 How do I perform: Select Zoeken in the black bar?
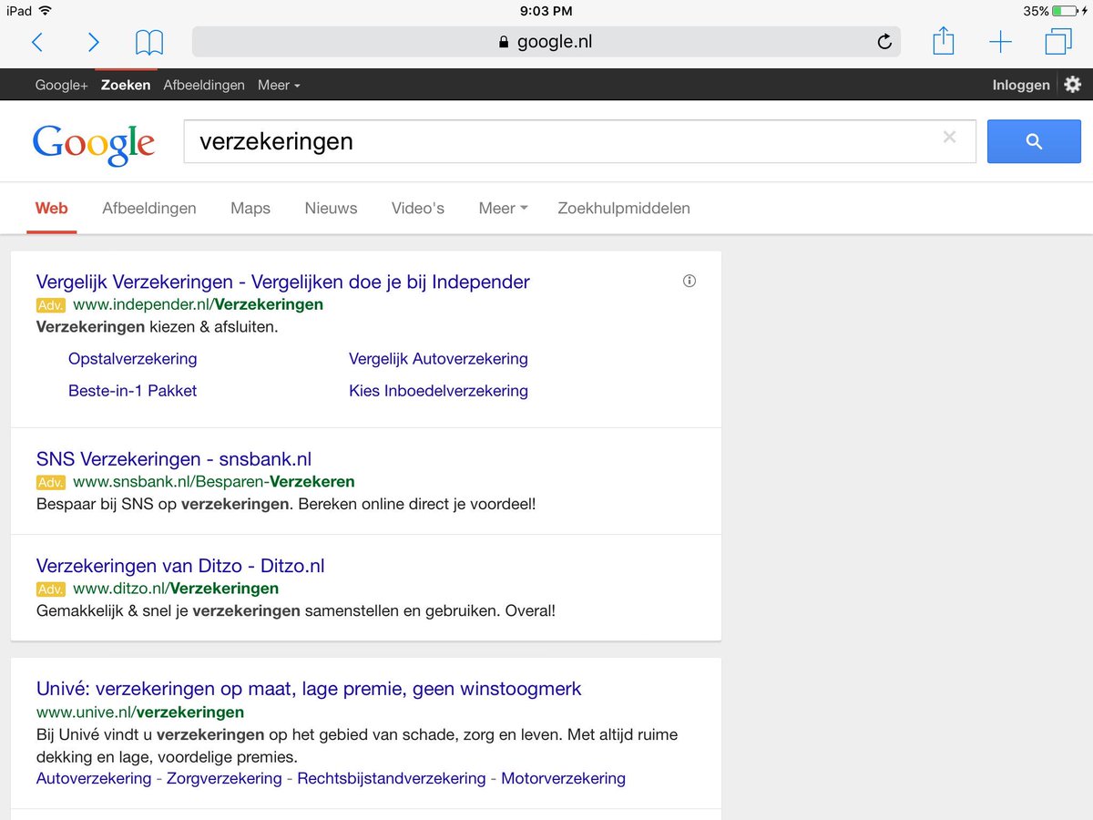[126, 85]
